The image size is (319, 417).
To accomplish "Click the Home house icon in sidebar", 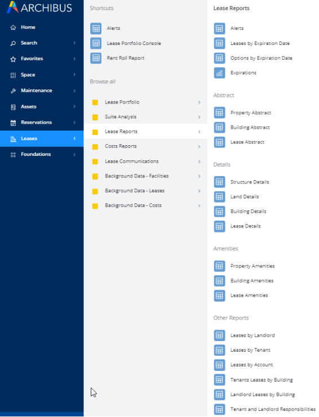I will tap(13, 28).
